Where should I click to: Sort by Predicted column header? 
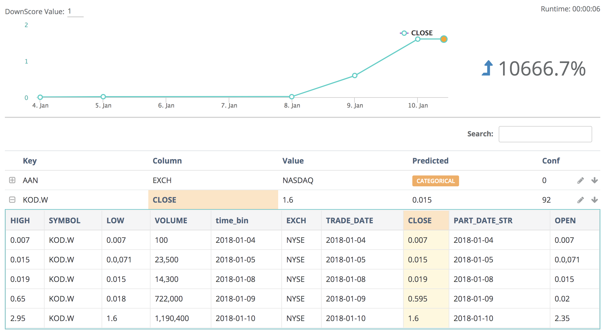pyautogui.click(x=430, y=161)
